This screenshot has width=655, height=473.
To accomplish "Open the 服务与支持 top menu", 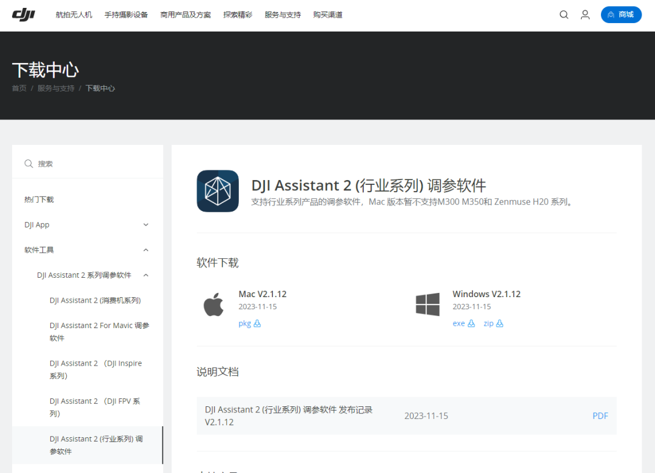I will pyautogui.click(x=283, y=15).
